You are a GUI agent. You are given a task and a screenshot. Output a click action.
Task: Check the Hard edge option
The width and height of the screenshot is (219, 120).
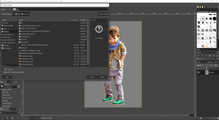[1, 100]
